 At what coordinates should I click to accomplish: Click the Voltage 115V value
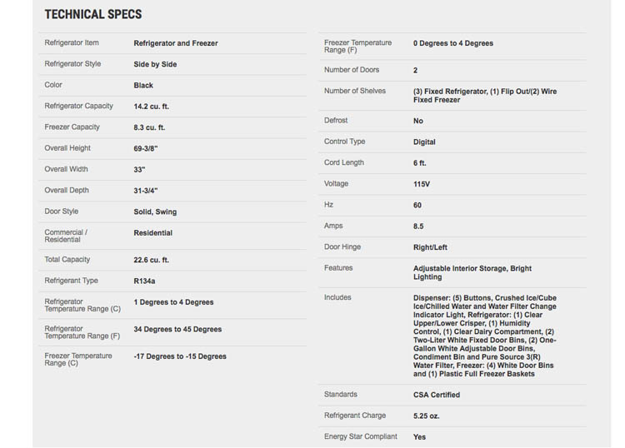(422, 184)
